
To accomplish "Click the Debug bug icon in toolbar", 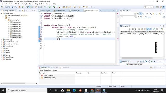I will click(x=45, y=7).
